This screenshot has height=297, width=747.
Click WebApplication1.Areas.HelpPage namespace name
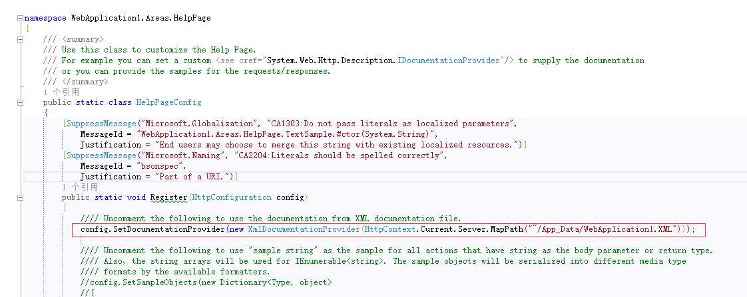(x=140, y=18)
